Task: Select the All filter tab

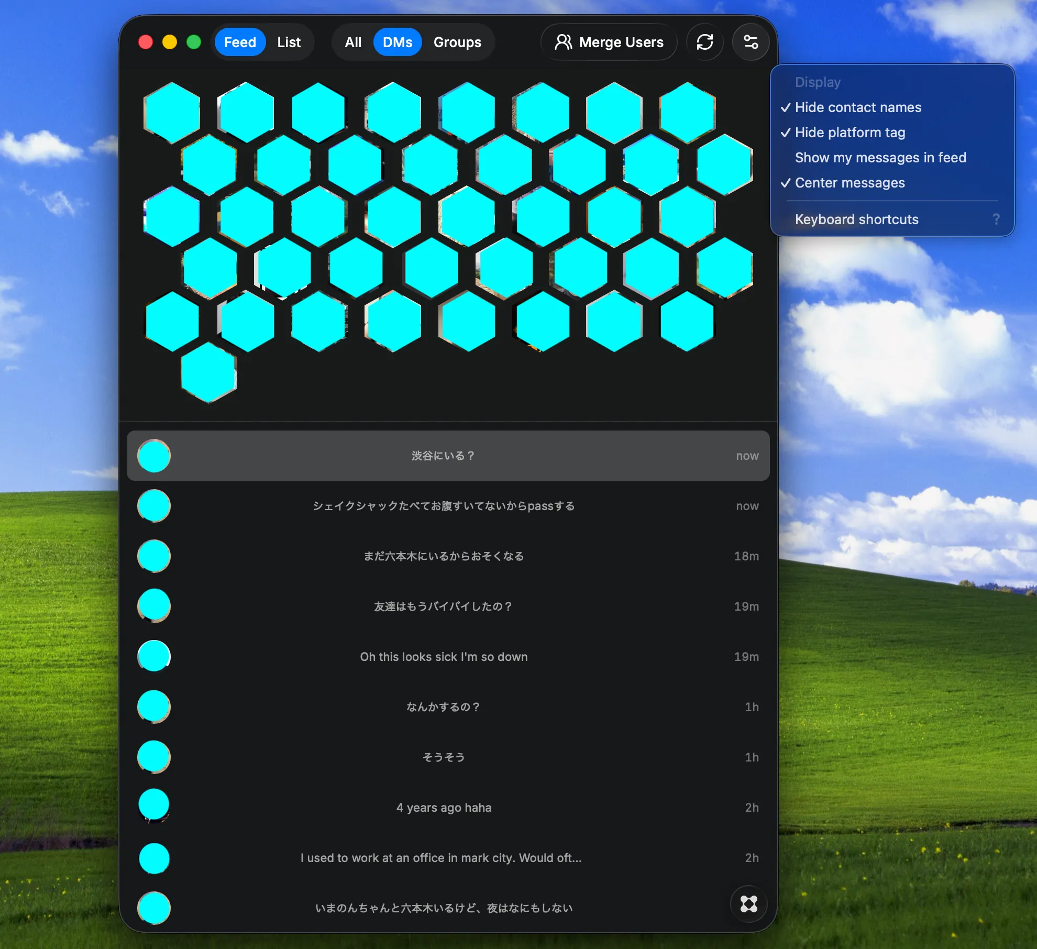Action: coord(353,42)
